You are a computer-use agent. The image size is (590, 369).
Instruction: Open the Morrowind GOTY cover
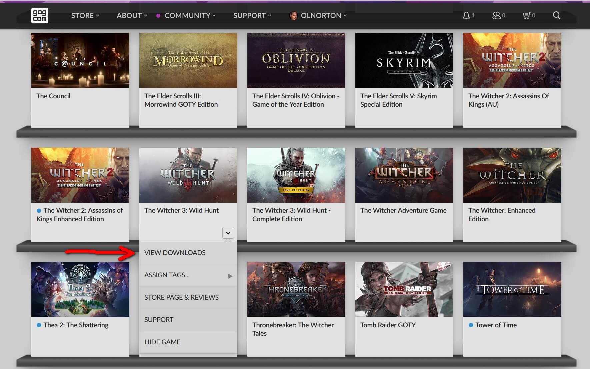click(x=188, y=60)
